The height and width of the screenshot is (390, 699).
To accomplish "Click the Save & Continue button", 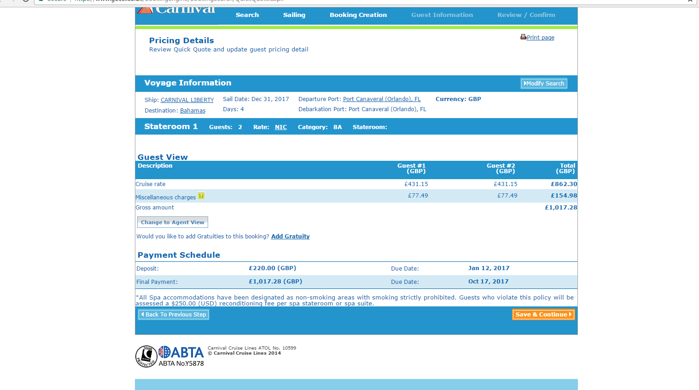I will pyautogui.click(x=543, y=315).
